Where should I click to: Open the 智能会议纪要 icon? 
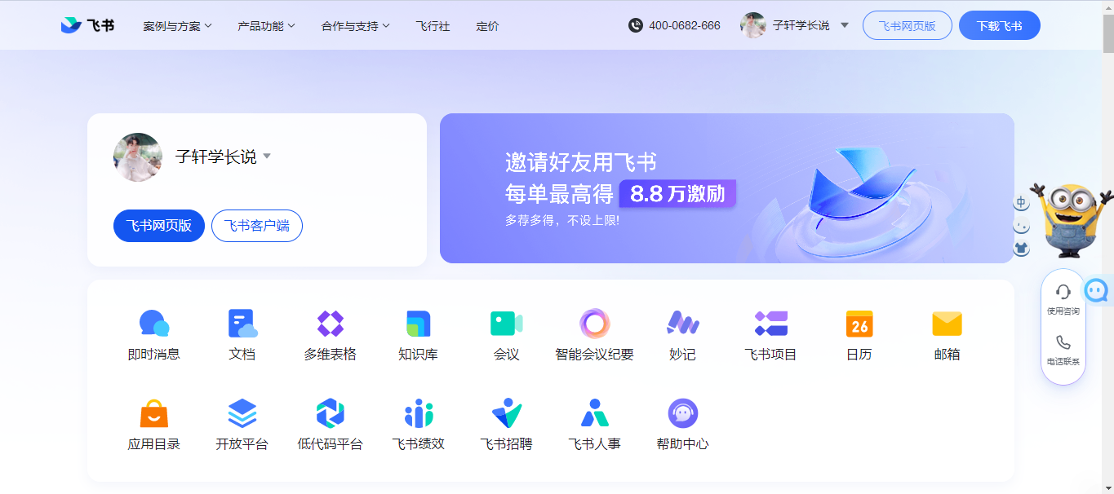tap(595, 324)
